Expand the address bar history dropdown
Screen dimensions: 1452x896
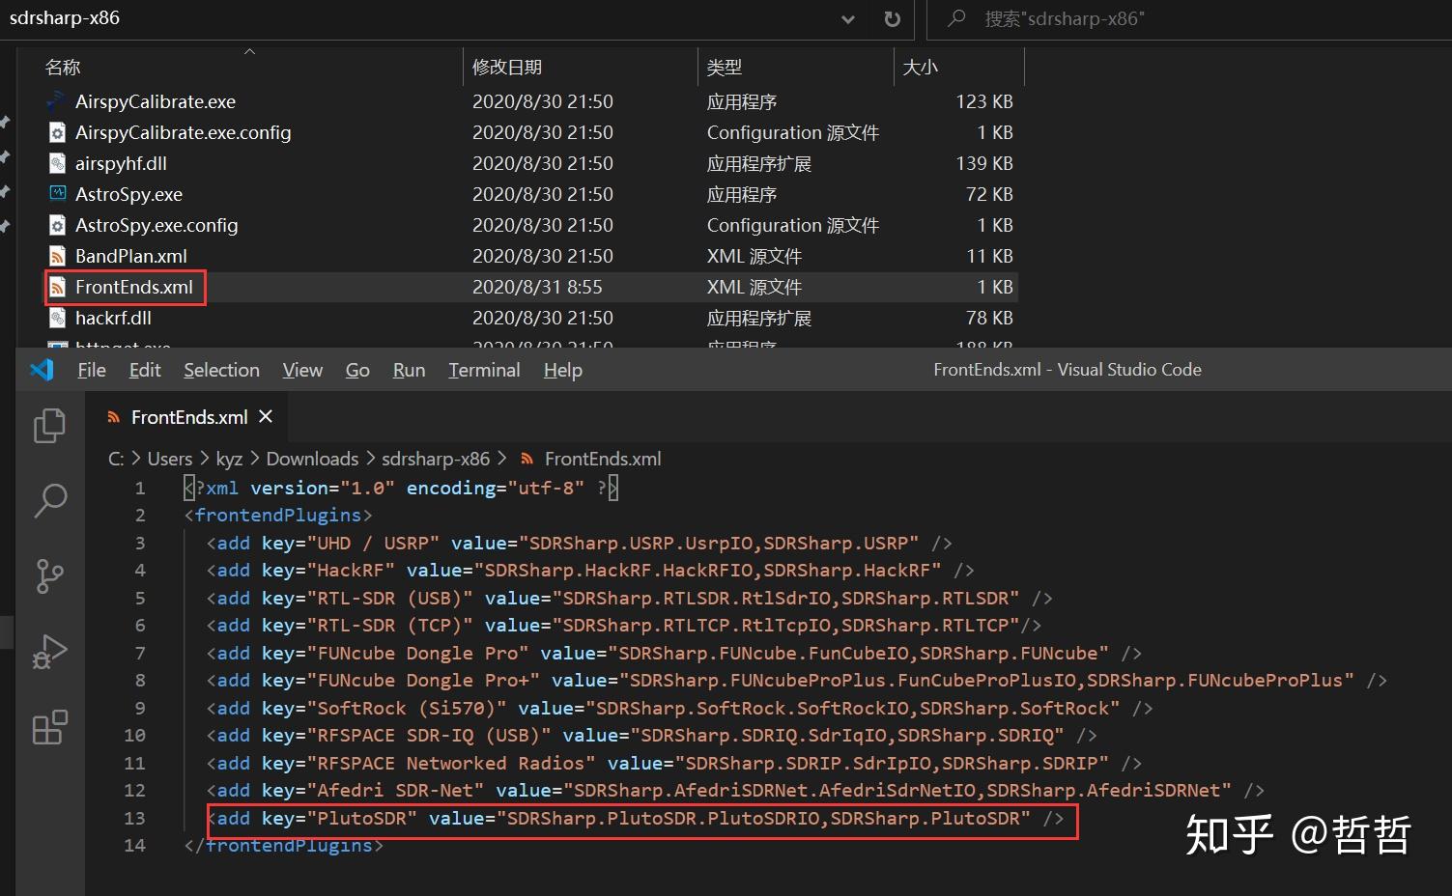click(847, 18)
